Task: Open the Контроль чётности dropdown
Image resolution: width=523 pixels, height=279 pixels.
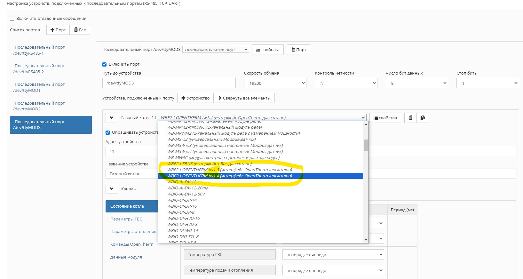Action: pyautogui.click(x=346, y=83)
